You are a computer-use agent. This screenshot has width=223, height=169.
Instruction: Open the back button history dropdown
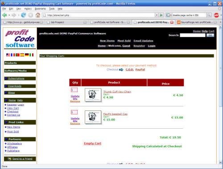9,15
